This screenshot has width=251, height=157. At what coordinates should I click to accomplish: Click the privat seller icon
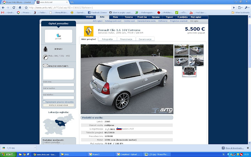(58, 36)
